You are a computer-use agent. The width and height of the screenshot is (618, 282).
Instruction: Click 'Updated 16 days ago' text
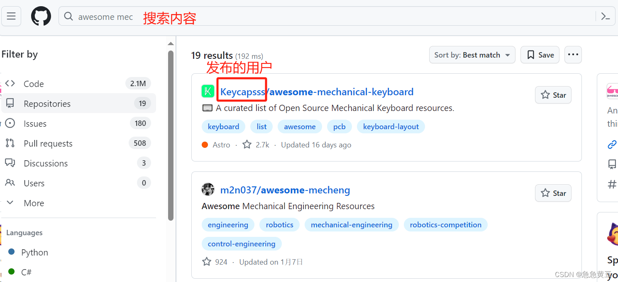316,145
